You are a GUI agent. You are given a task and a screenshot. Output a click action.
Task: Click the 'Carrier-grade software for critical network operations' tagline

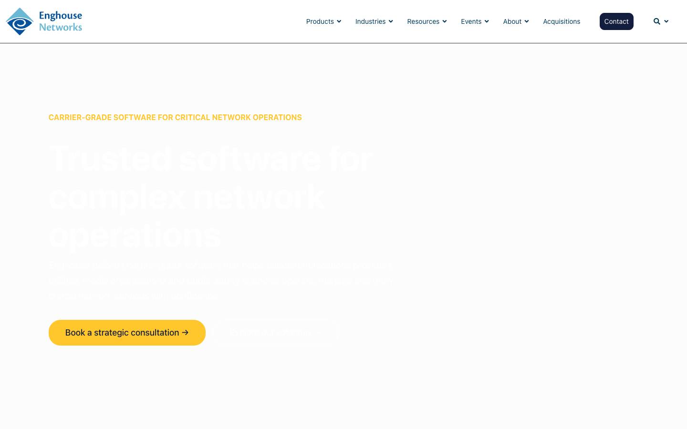(175, 117)
